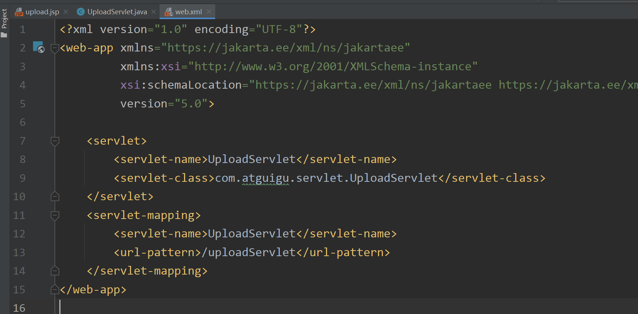638x314 pixels.
Task: Collapse servlet closing fold marker on line 10
Action: coord(55,196)
